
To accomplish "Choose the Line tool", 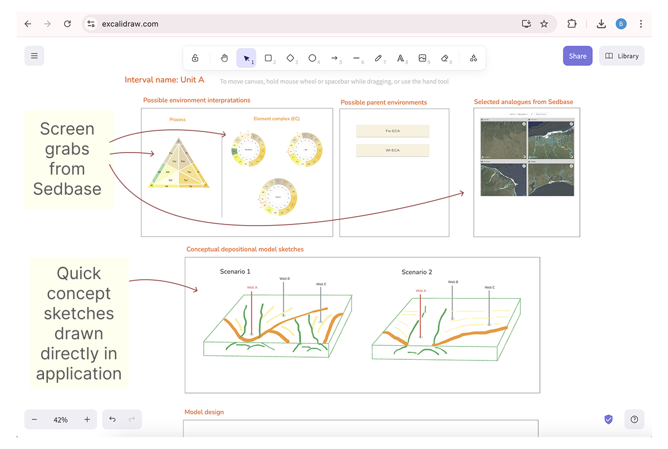I will [356, 58].
